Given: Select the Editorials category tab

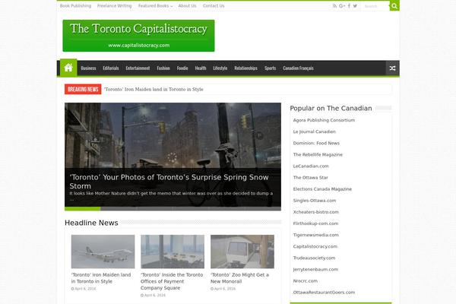Looking at the screenshot, I should pos(111,68).
